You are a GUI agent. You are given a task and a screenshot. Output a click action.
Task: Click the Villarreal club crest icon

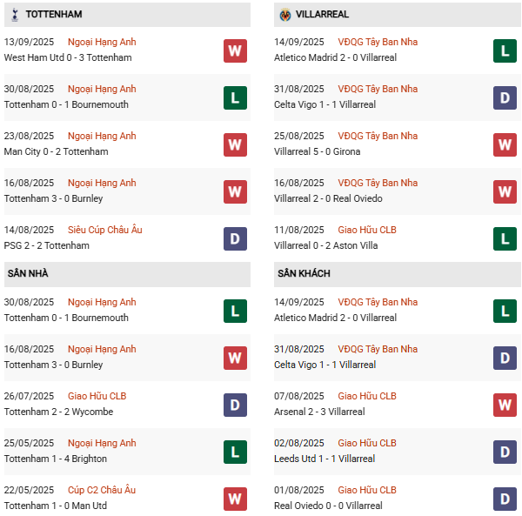point(285,15)
